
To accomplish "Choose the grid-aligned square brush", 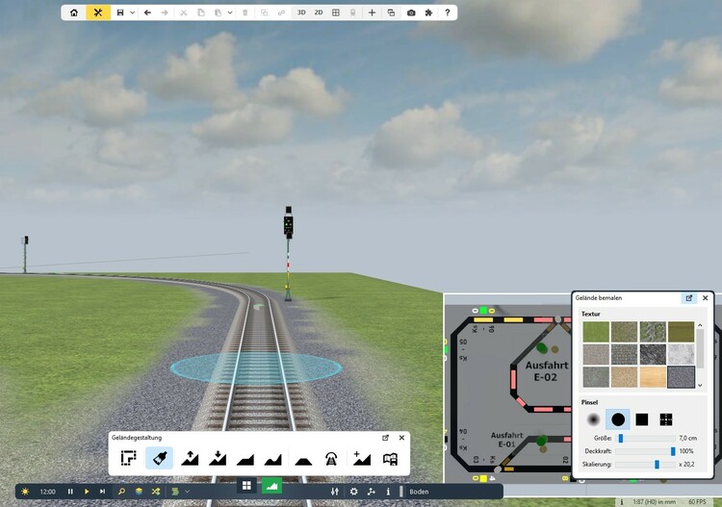I will point(666,419).
